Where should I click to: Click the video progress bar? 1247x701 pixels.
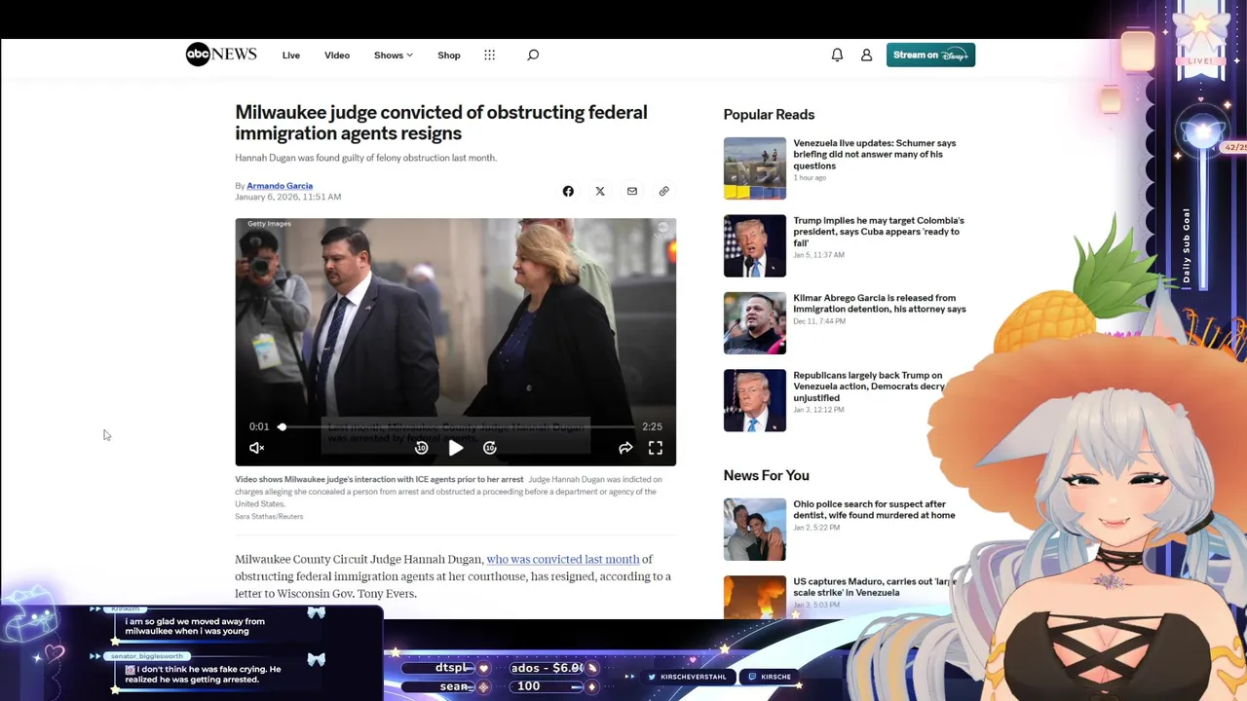tap(456, 426)
